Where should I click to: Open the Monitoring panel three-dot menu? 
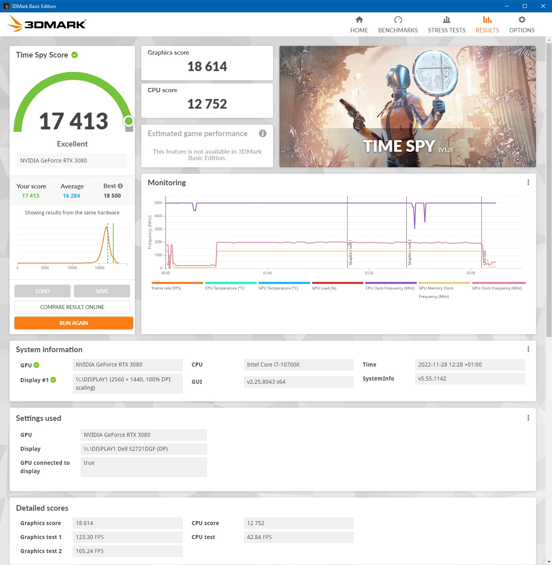click(x=528, y=182)
